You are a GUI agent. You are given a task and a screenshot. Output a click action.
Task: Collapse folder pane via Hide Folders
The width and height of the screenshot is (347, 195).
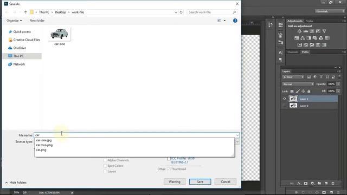point(16,183)
